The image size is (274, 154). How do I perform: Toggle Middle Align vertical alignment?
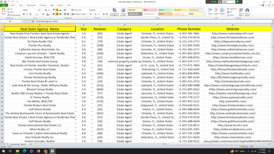coord(57,10)
